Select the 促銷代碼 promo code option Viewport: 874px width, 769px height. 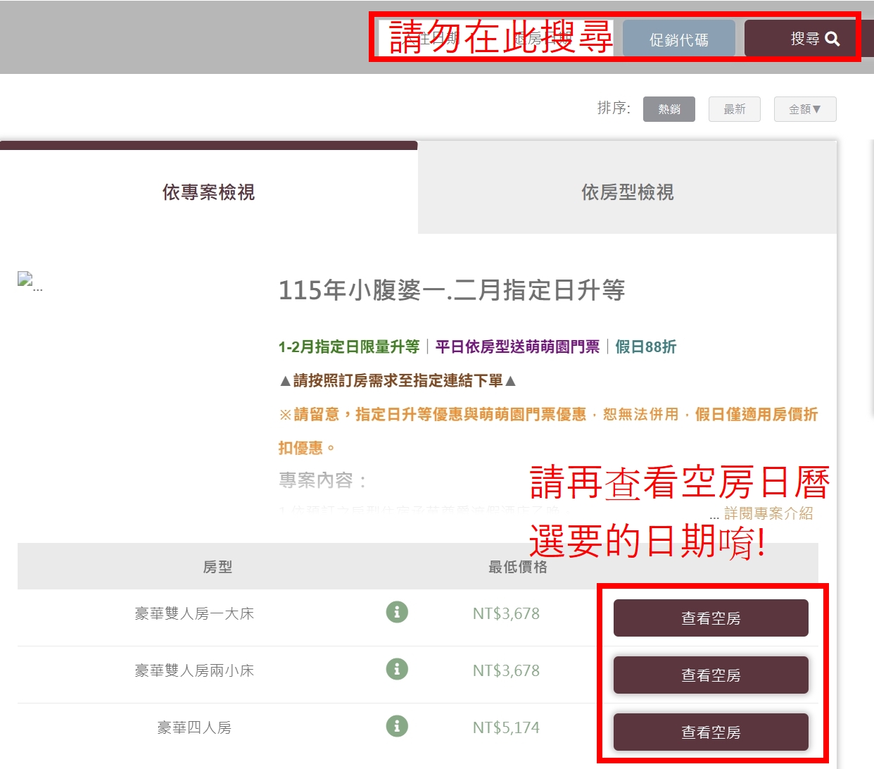(678, 38)
